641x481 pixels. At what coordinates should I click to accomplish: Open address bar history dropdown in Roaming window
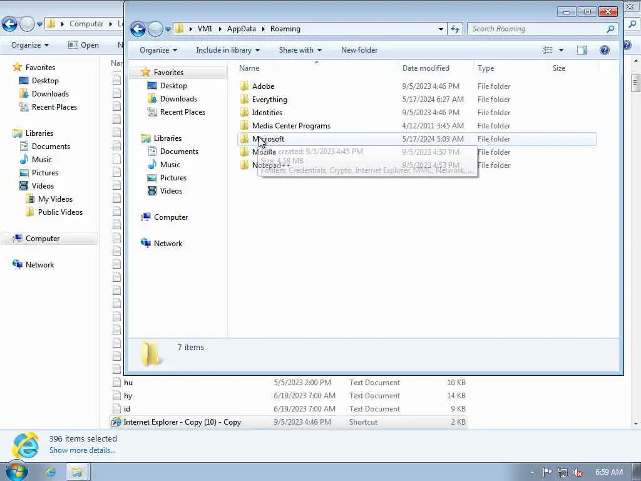click(x=441, y=29)
